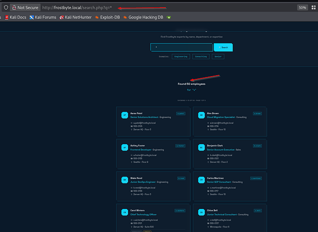This screenshot has width=318, height=232.
Task: Click the b.reed@frostbyte.local email
Action: click(x=144, y=188)
